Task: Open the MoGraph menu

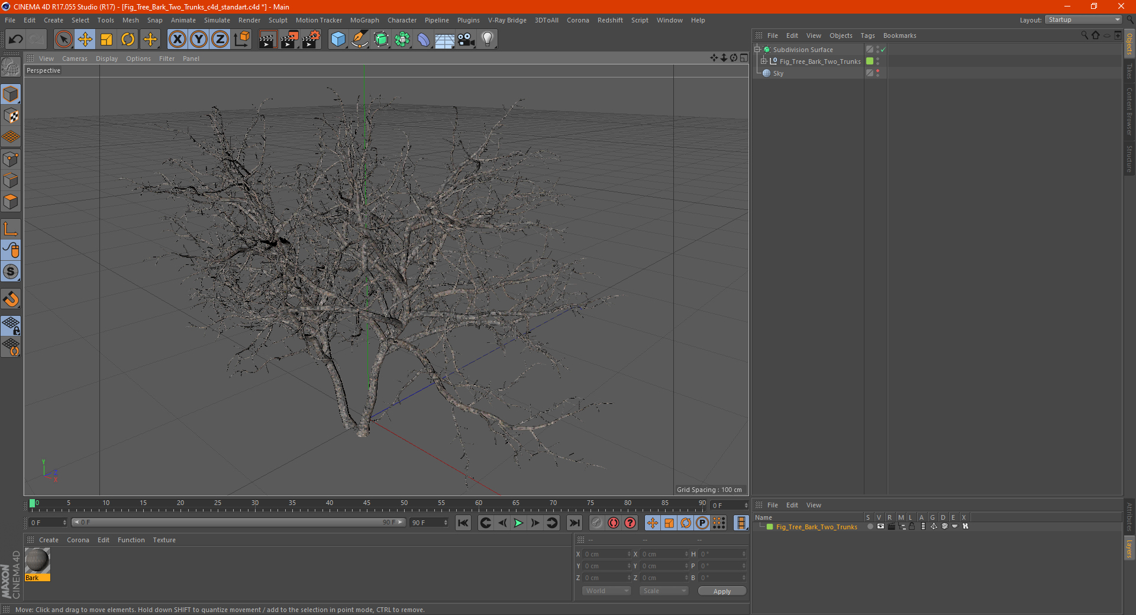Action: point(364,20)
